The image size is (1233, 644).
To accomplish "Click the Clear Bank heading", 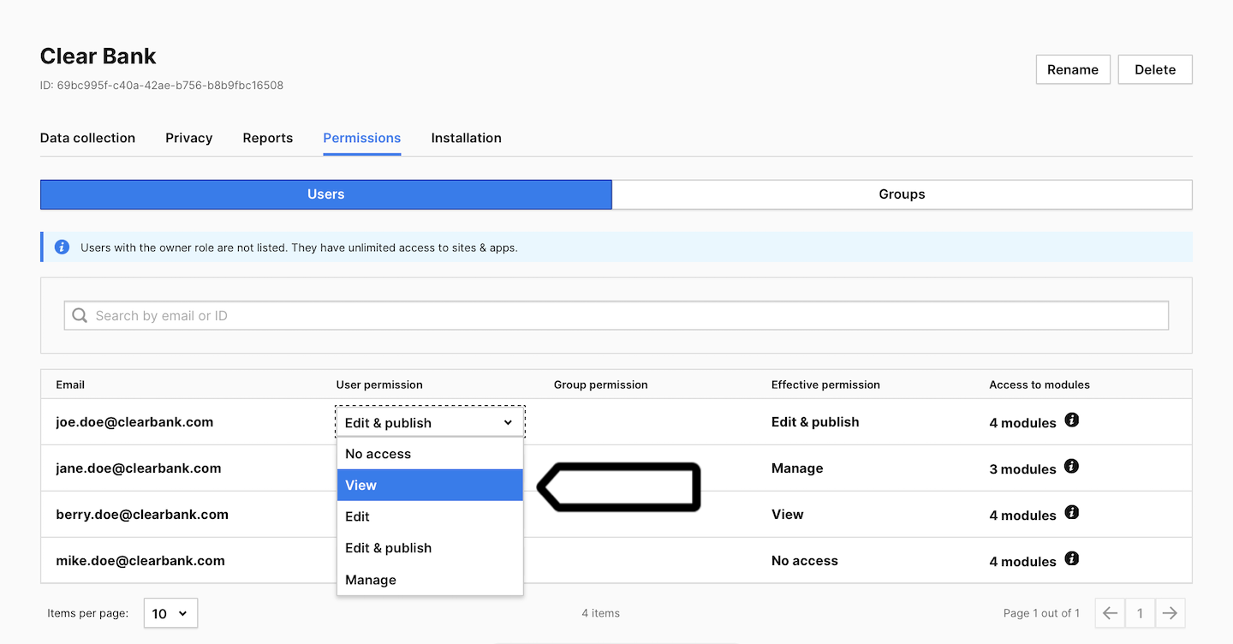I will [x=98, y=57].
